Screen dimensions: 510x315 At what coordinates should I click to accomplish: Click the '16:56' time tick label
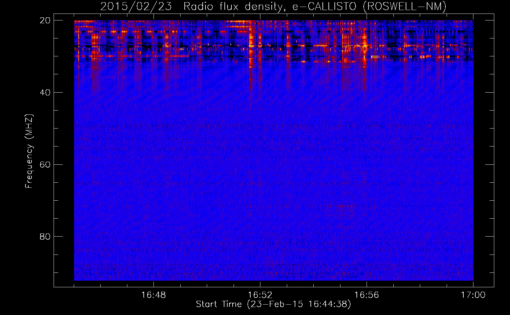coord(367,295)
